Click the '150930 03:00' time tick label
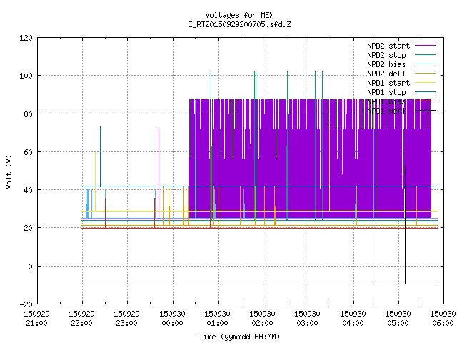The width and height of the screenshot is (457, 343). point(307,319)
